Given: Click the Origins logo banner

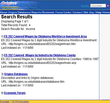Looking at the screenshot, I should click(x=10, y=6).
